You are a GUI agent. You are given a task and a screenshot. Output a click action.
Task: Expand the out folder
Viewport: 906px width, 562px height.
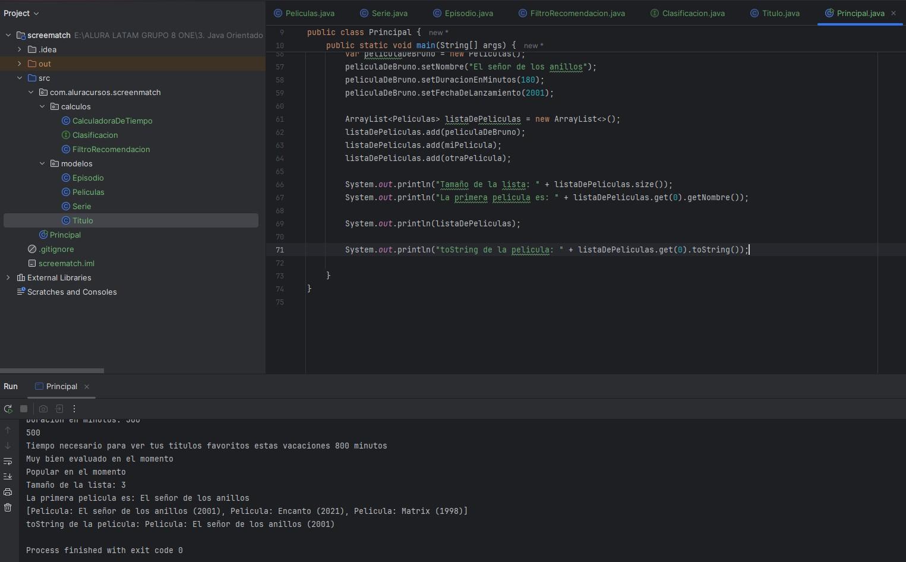20,64
